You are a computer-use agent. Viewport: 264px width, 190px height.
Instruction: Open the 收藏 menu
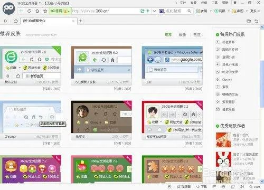tap(204, 3)
